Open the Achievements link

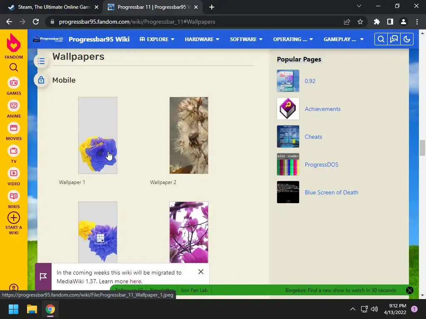click(x=322, y=109)
